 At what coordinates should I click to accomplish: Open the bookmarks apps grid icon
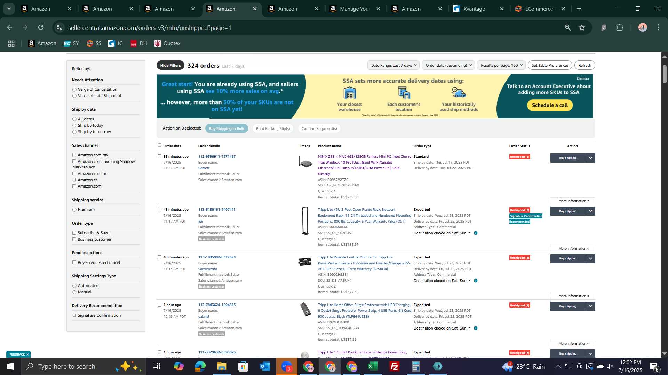(11, 43)
